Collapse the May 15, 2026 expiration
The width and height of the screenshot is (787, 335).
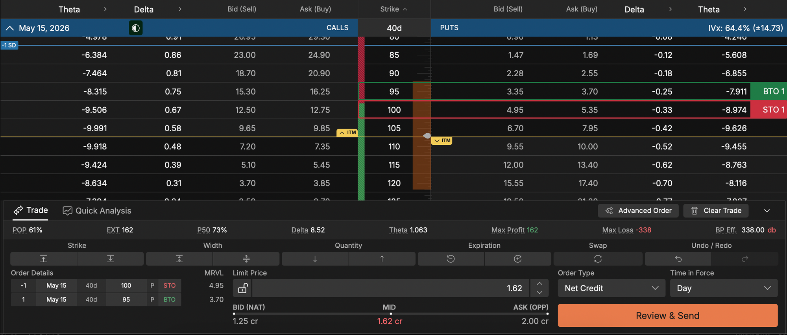pos(10,28)
